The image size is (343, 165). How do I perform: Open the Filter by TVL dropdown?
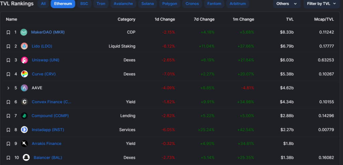coord(322,4)
